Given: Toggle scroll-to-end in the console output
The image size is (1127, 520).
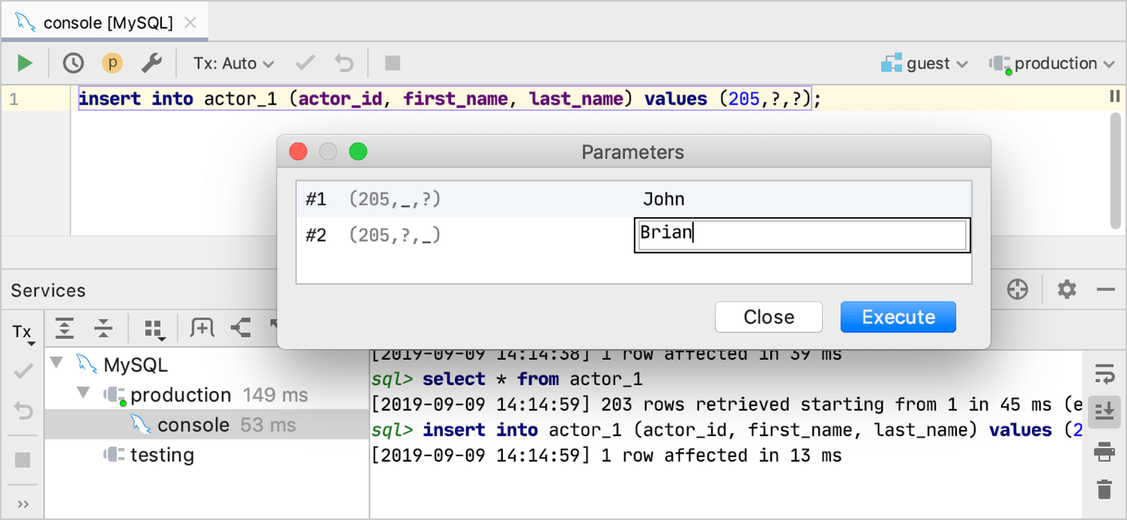Looking at the screenshot, I should pyautogui.click(x=1105, y=412).
